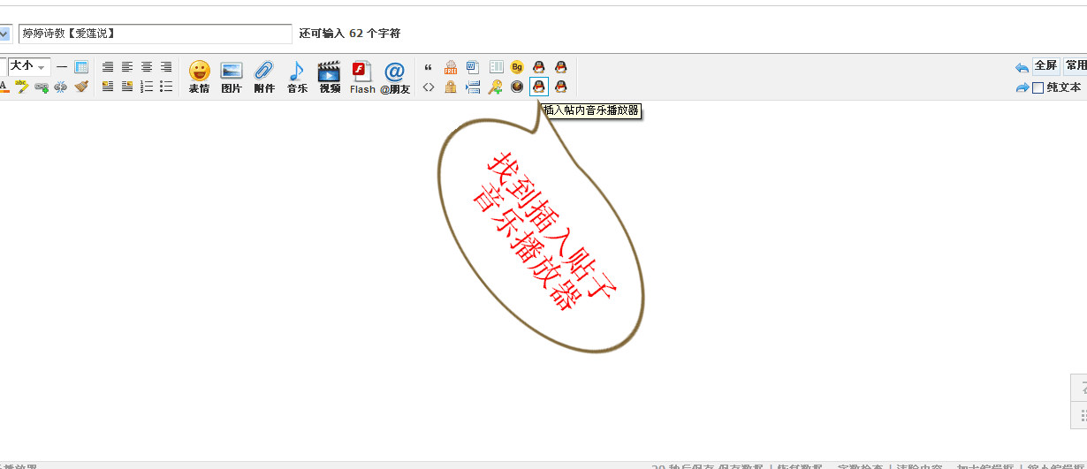Viewport: 1087px width, 469px height.
Task: Insert a numbered list
Action: [147, 87]
